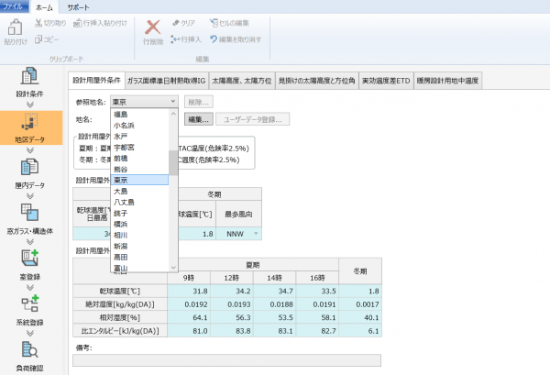
Task: Click the list scroll-down arrow
Action: [173, 268]
